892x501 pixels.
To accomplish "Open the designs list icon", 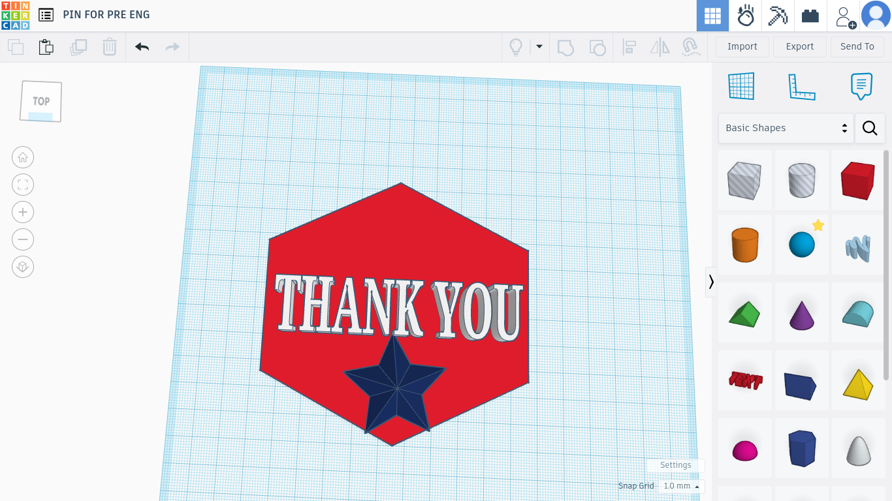I will click(46, 15).
